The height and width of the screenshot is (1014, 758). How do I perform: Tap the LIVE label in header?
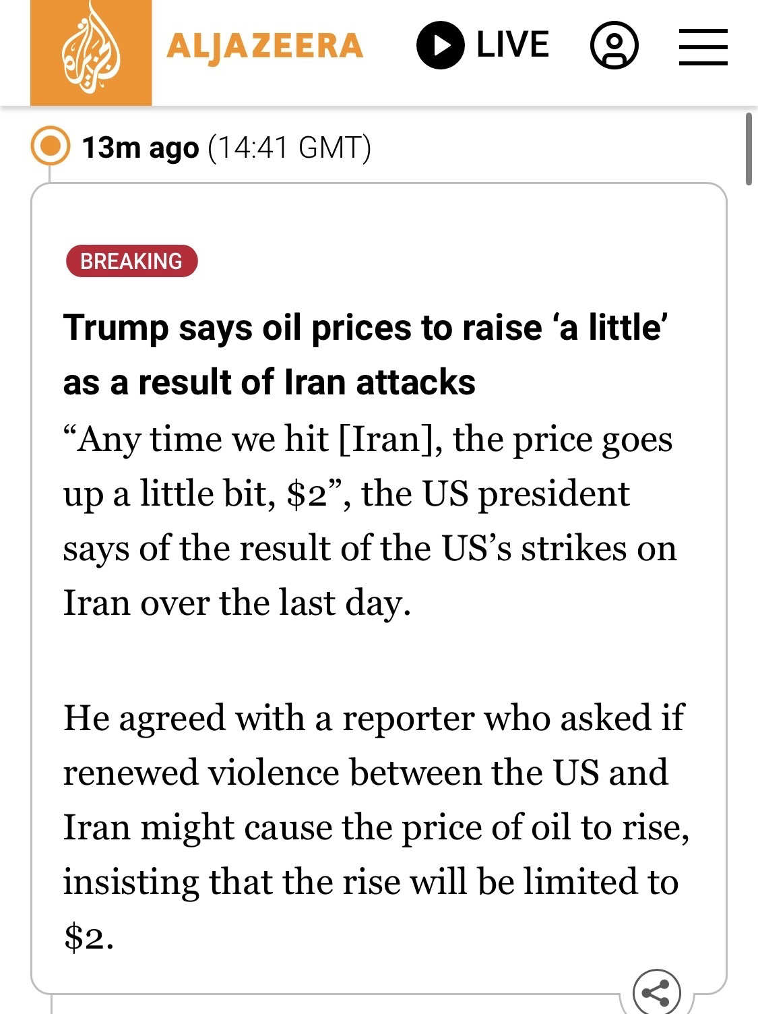point(513,45)
